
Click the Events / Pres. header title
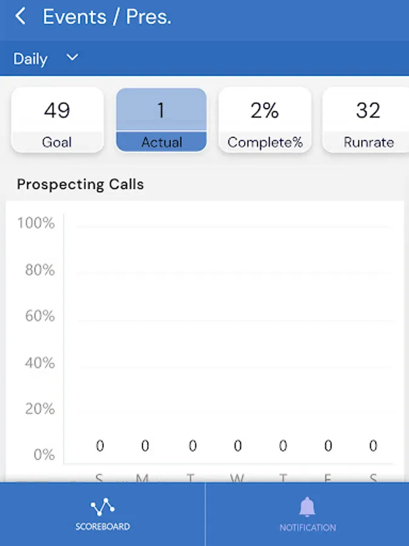point(107,17)
